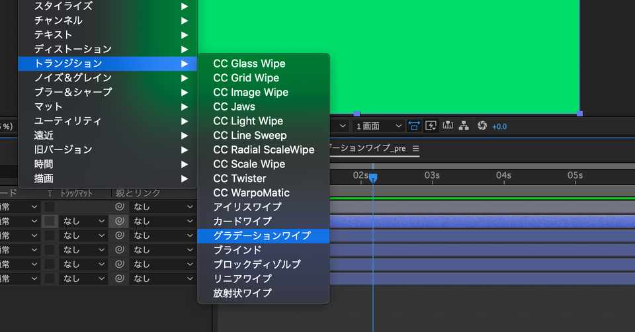635x332 pixels.
Task: Open the ユーティリティ submenu
Action: point(108,121)
